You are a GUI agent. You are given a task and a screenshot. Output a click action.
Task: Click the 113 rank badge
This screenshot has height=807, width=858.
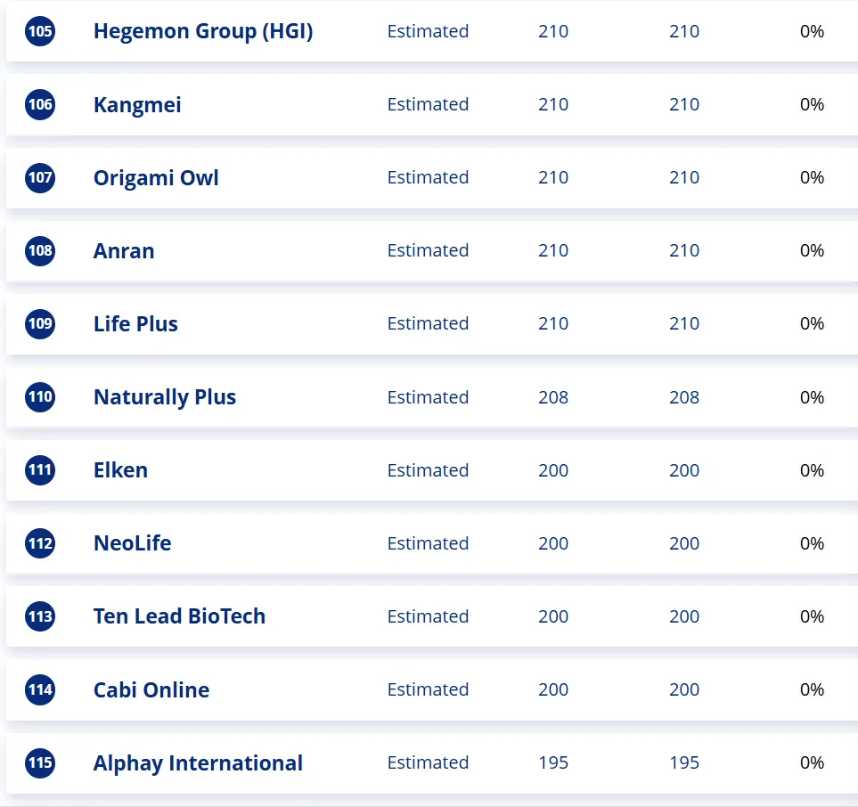tap(40, 616)
